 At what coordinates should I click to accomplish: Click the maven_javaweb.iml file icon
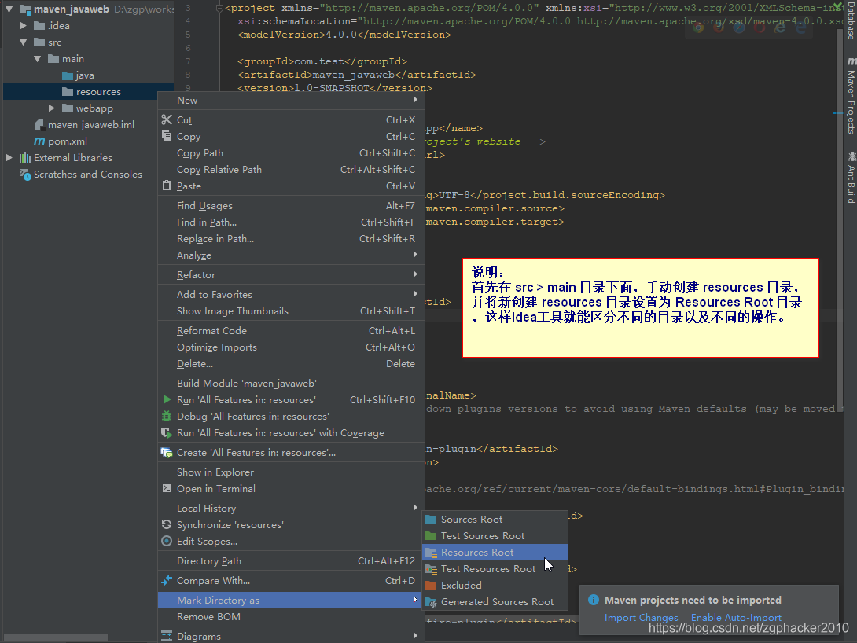39,124
